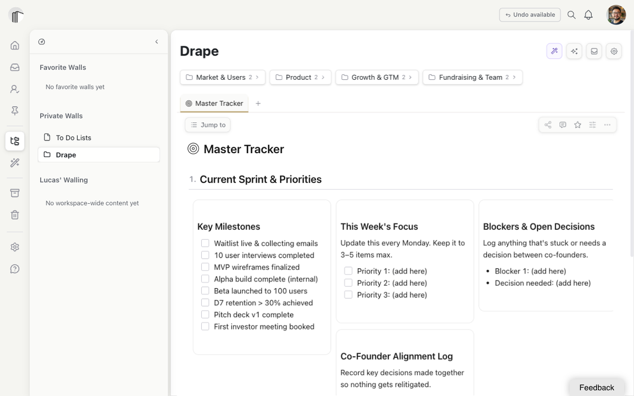Open notifications bell
The width and height of the screenshot is (634, 396).
pyautogui.click(x=589, y=15)
